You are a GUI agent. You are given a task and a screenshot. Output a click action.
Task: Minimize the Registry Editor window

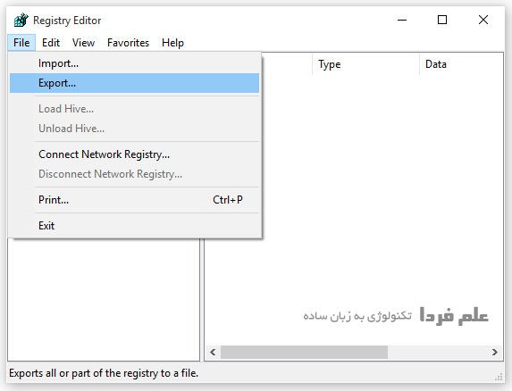[402, 21]
